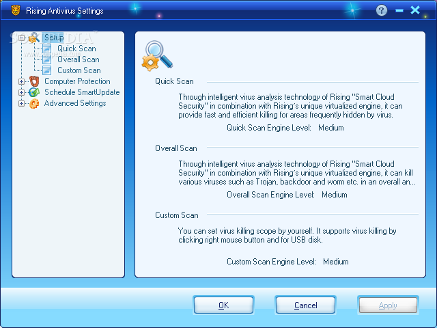The image size is (437, 328).
Task: Click the Cancel button
Action: click(305, 305)
